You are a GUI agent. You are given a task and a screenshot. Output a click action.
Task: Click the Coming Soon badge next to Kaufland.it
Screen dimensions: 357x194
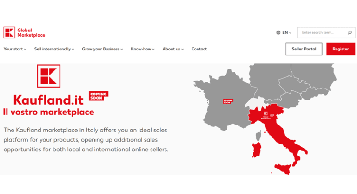click(x=99, y=96)
